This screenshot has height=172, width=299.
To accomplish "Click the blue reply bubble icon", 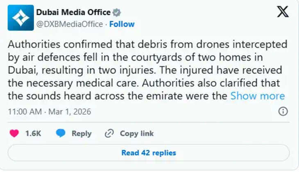I will pyautogui.click(x=61, y=134).
